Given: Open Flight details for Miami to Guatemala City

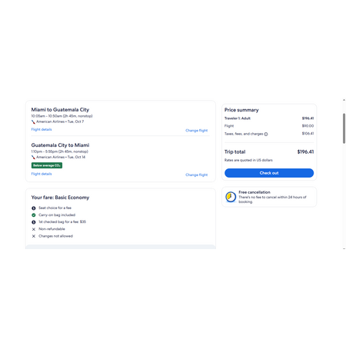Looking at the screenshot, I should [42, 129].
